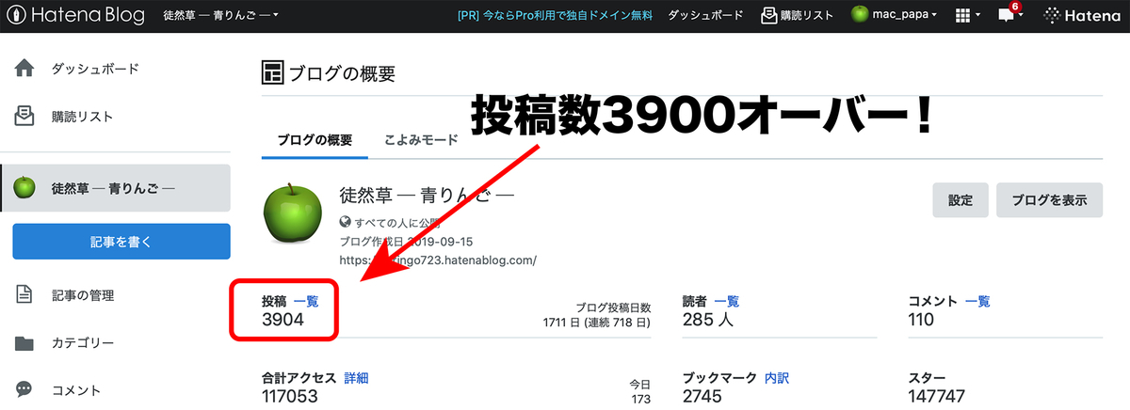
Task: Click the inbox icon beside sidebar 購読リスト
Action: pyautogui.click(x=24, y=117)
